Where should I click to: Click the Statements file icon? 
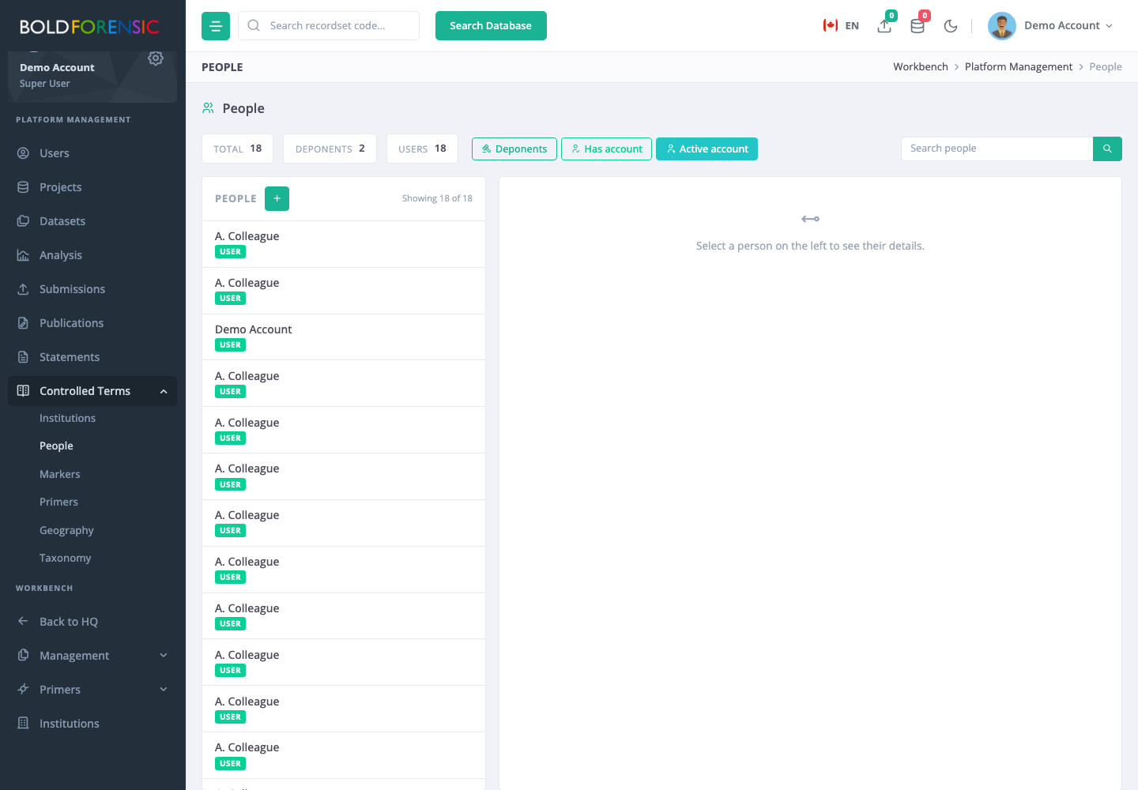(x=24, y=357)
